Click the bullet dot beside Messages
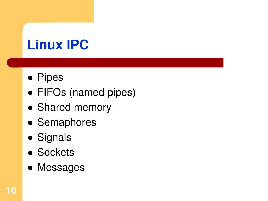This screenshot has height=201, width=268. pos(30,168)
